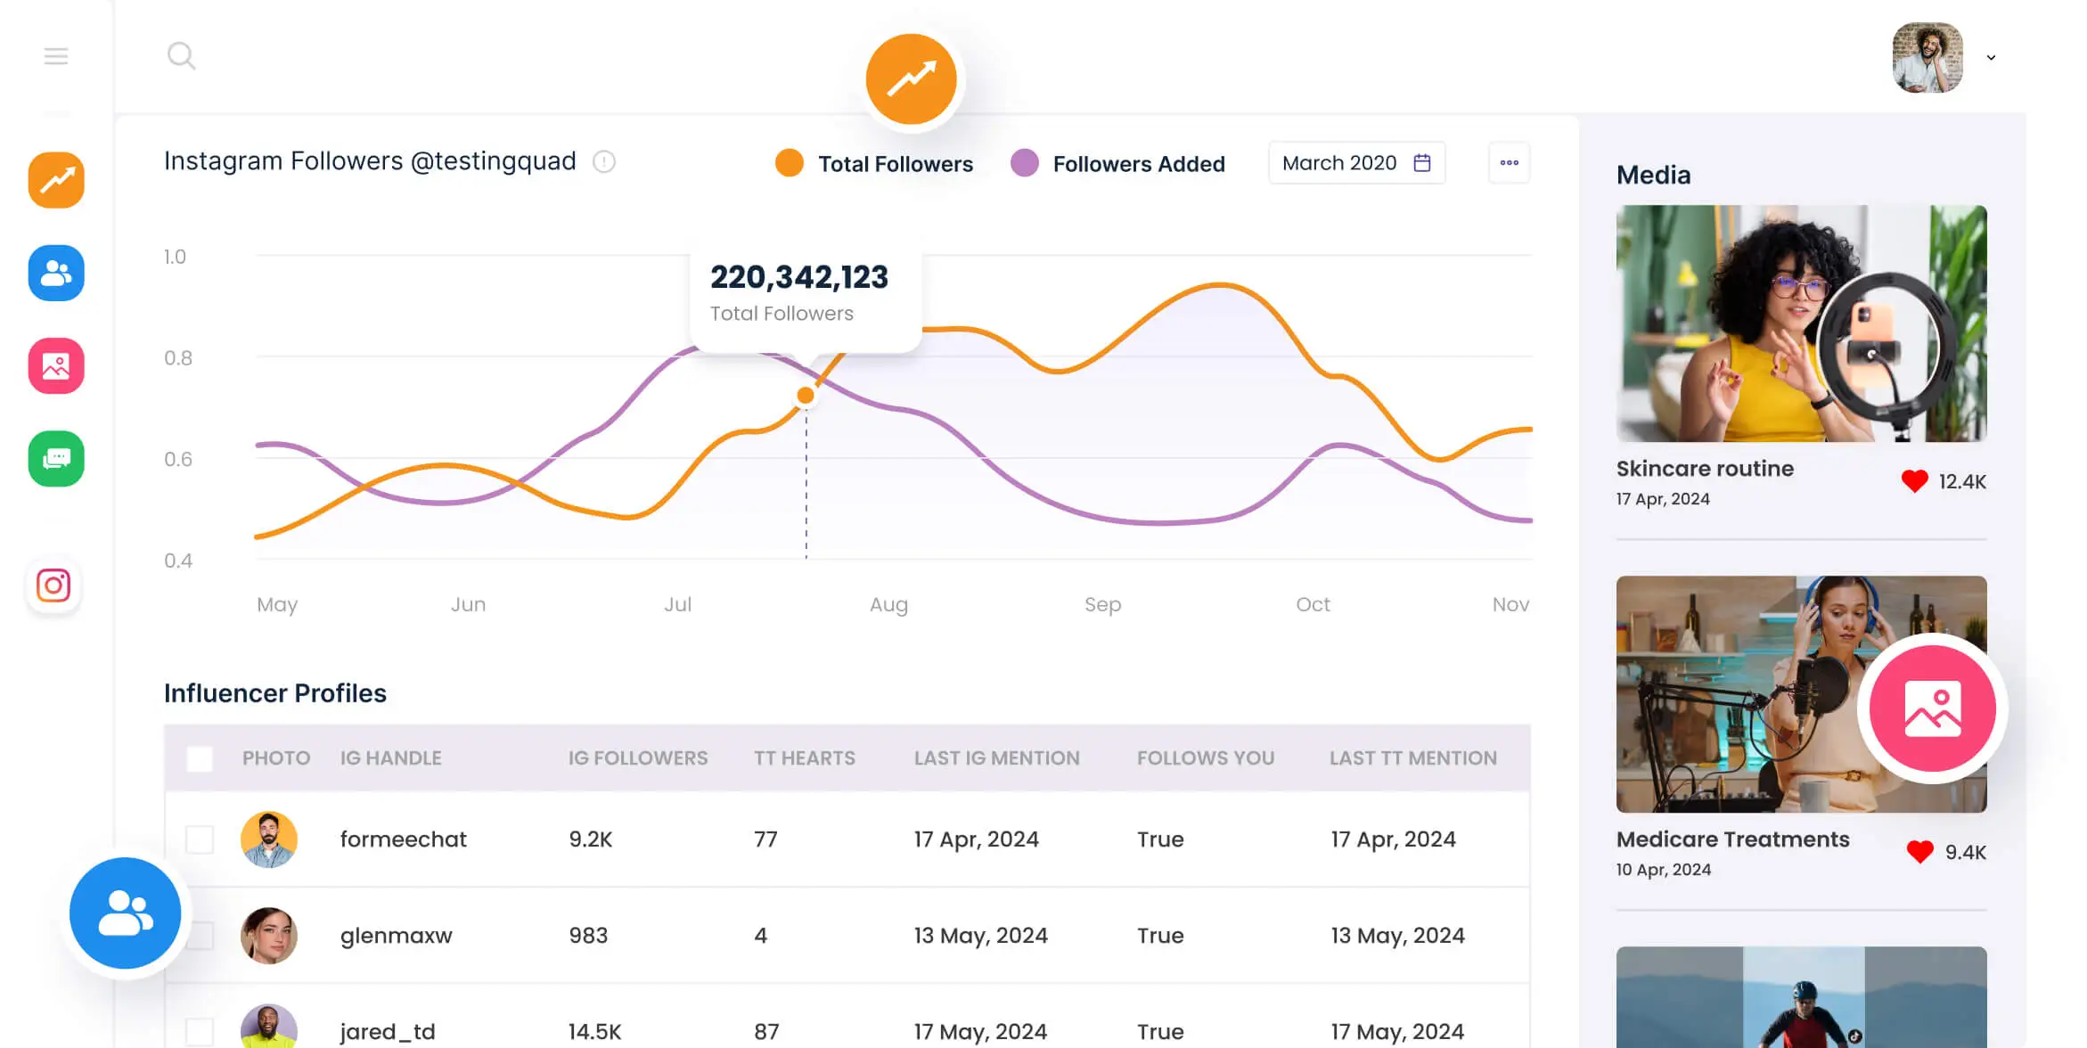Check the formeechat row checkbox

[x=200, y=839]
